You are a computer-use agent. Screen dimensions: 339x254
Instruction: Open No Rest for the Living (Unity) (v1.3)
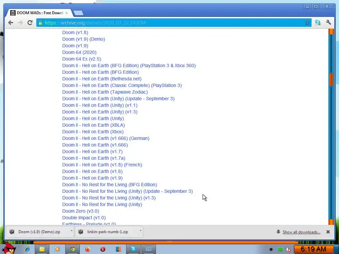click(x=109, y=198)
